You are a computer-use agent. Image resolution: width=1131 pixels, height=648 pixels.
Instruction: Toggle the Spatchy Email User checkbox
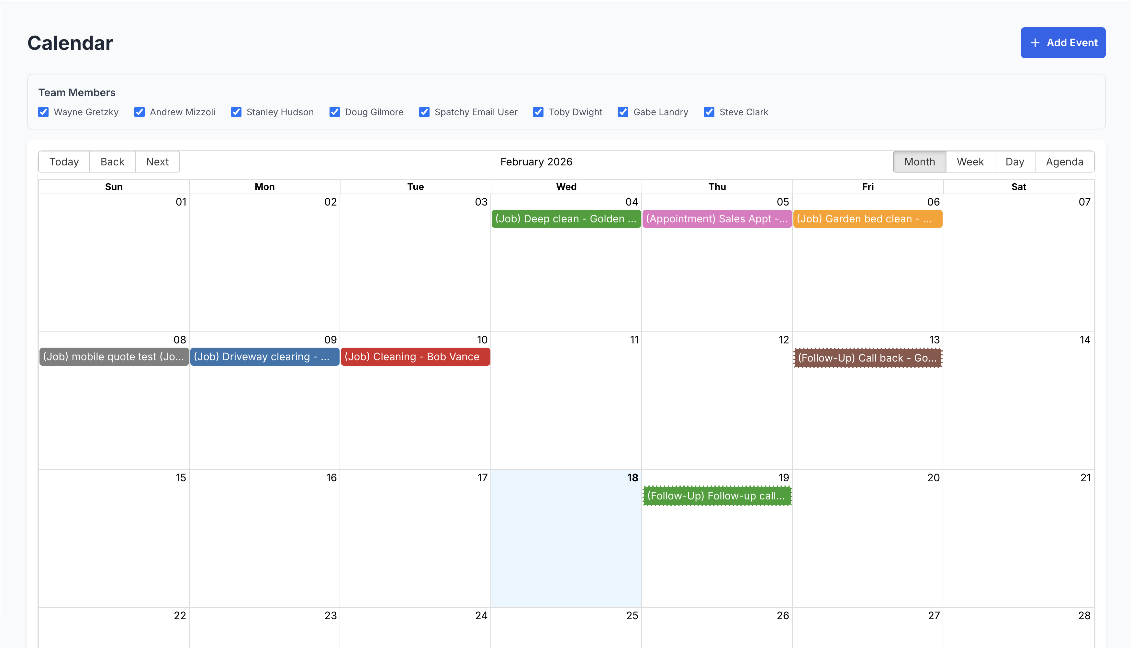pos(424,112)
